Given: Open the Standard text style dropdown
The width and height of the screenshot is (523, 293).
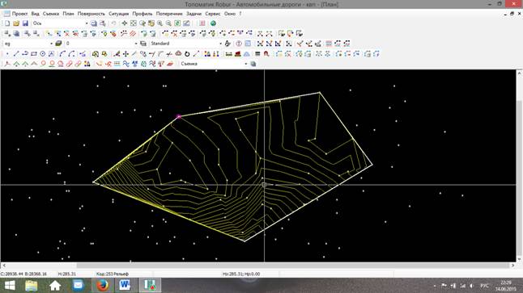Looking at the screenshot, I should [x=220, y=44].
